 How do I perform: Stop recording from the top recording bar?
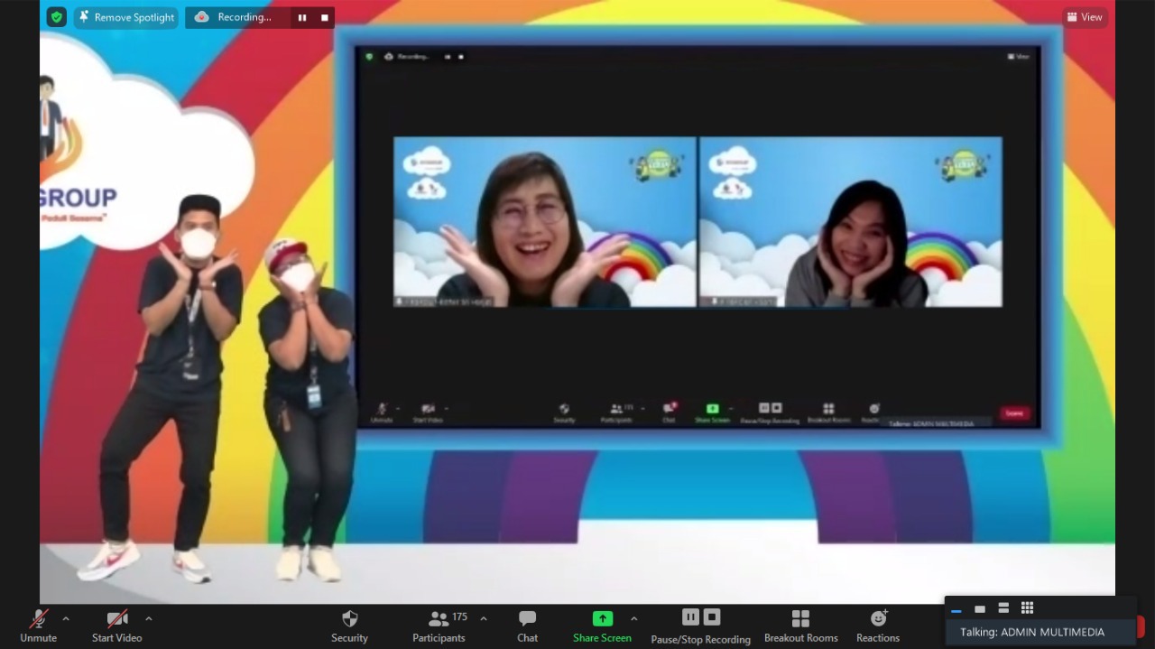(325, 17)
